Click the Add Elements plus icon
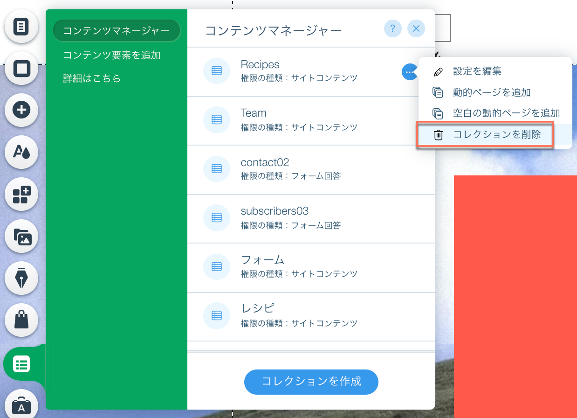The image size is (577, 418). (x=21, y=111)
